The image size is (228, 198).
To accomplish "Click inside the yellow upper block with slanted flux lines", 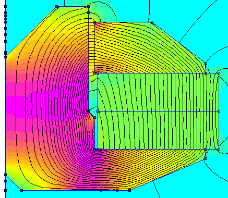I will 139,48.
